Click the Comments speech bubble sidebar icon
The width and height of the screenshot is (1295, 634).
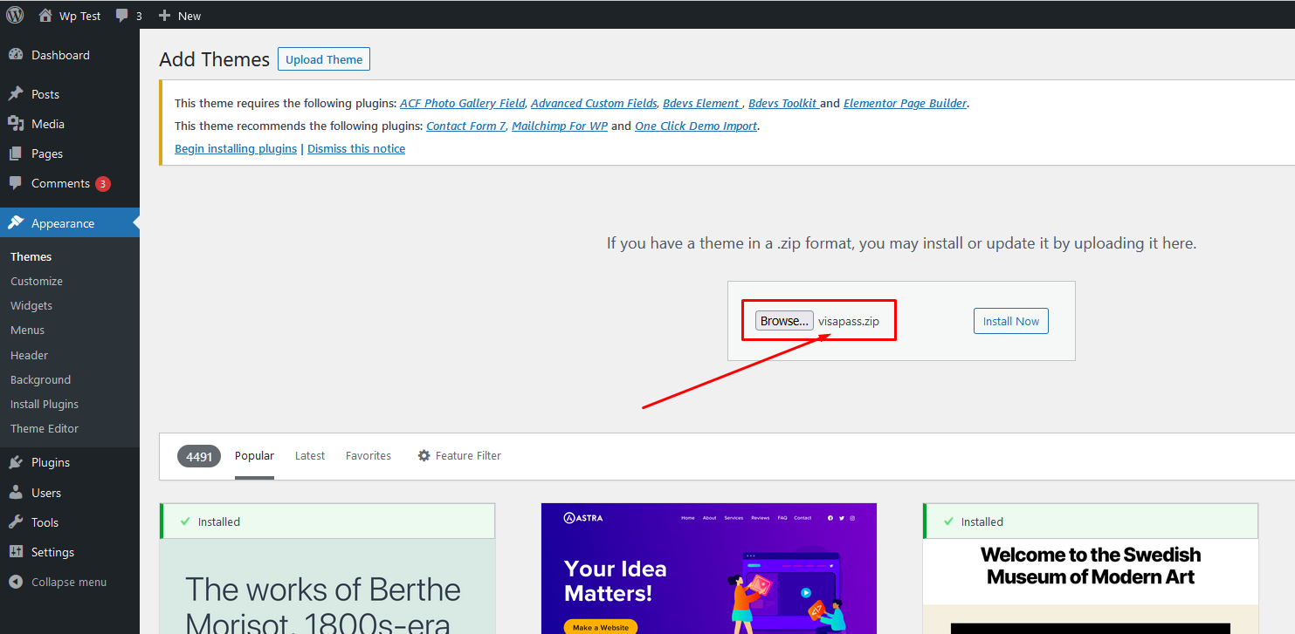tap(16, 183)
